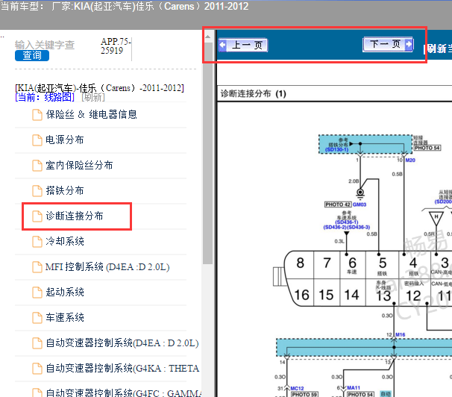Open 搭铁分布 entry
452x397 pixels.
(x=65, y=190)
